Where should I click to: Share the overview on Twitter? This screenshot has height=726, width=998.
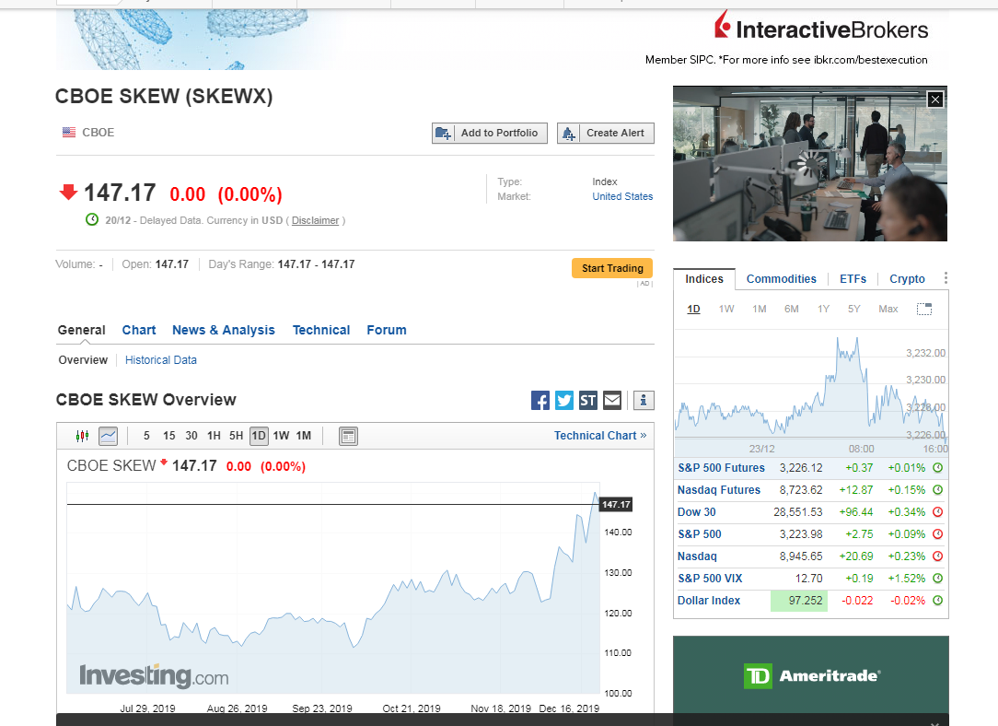564,401
